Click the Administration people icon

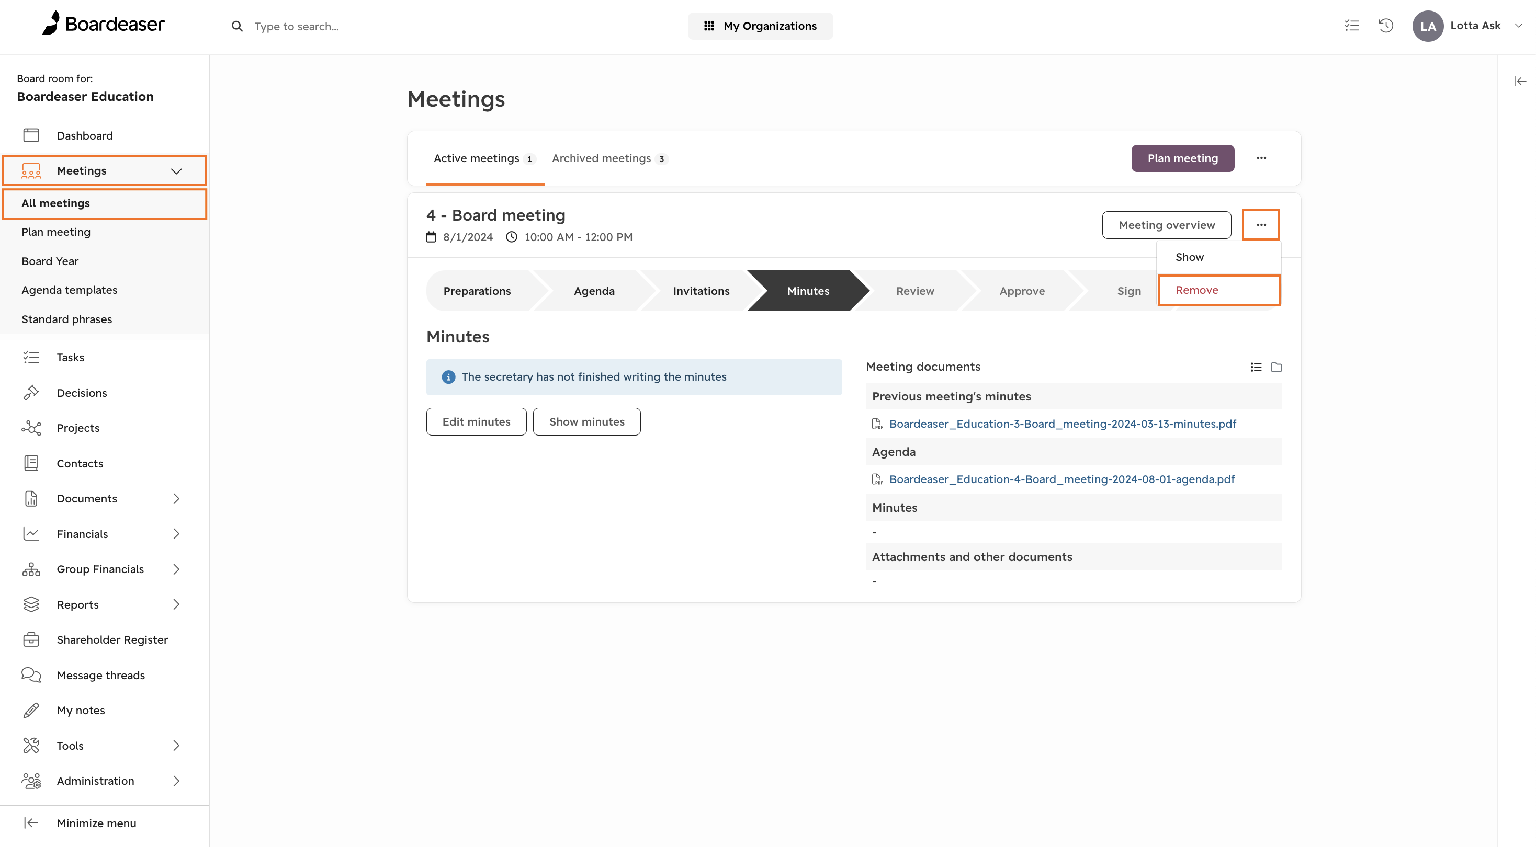click(x=31, y=781)
